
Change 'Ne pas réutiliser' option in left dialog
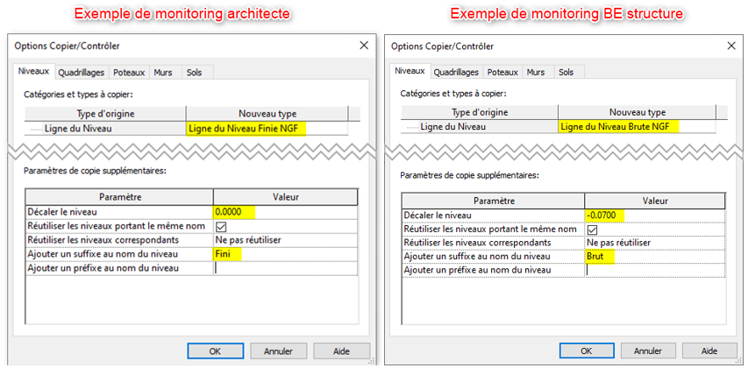284,239
